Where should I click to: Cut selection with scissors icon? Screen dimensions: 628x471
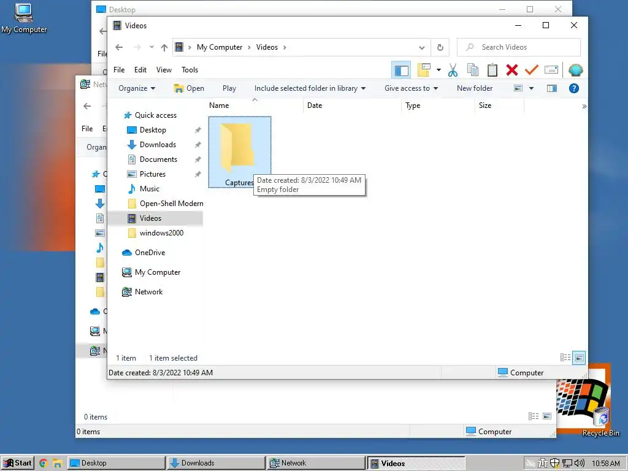point(453,70)
